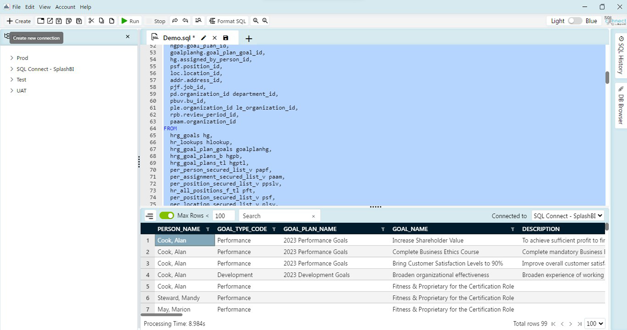Save the Demo.sql file using tab save icon
Image resolution: width=627 pixels, height=330 pixels.
[225, 38]
